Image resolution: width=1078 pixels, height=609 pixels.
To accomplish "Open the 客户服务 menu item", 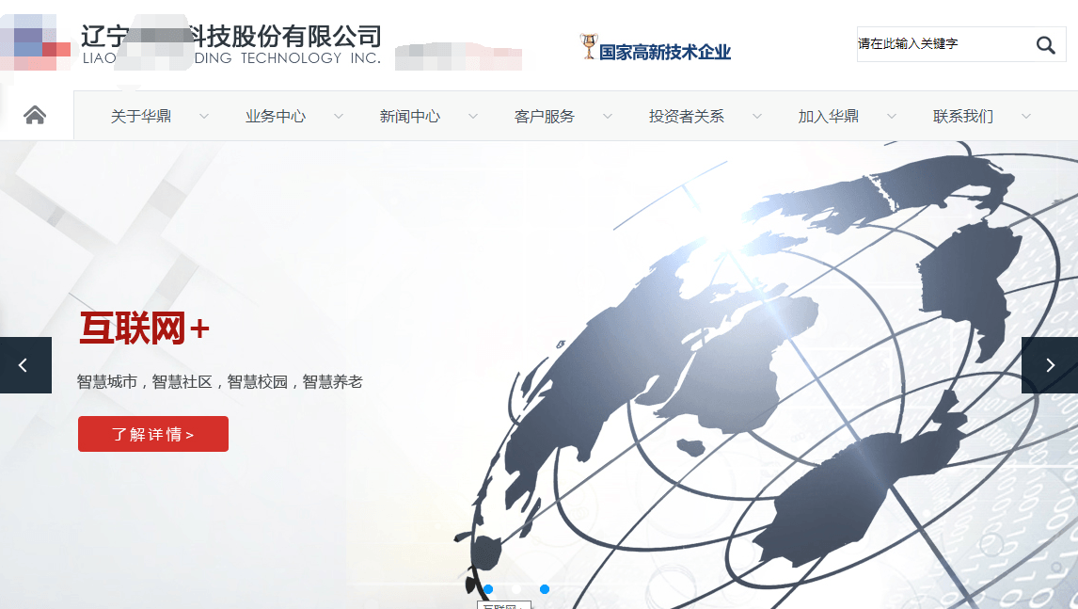I will click(x=544, y=117).
